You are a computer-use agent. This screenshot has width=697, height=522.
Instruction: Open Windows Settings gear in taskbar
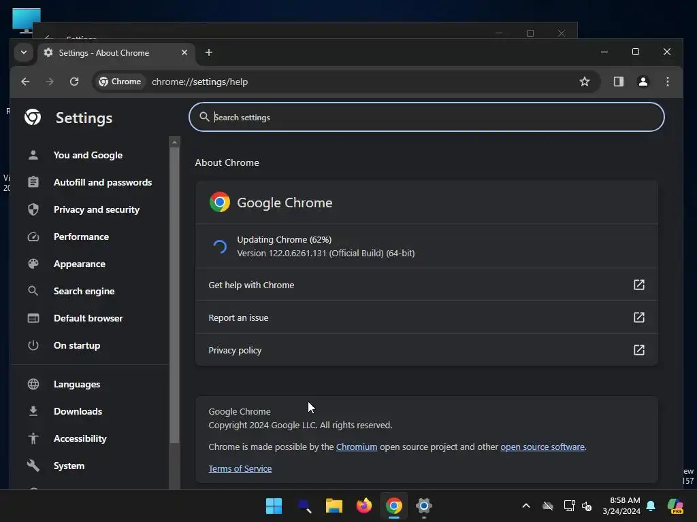pyautogui.click(x=424, y=506)
